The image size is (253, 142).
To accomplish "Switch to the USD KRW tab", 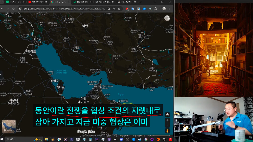I will pos(127,2).
